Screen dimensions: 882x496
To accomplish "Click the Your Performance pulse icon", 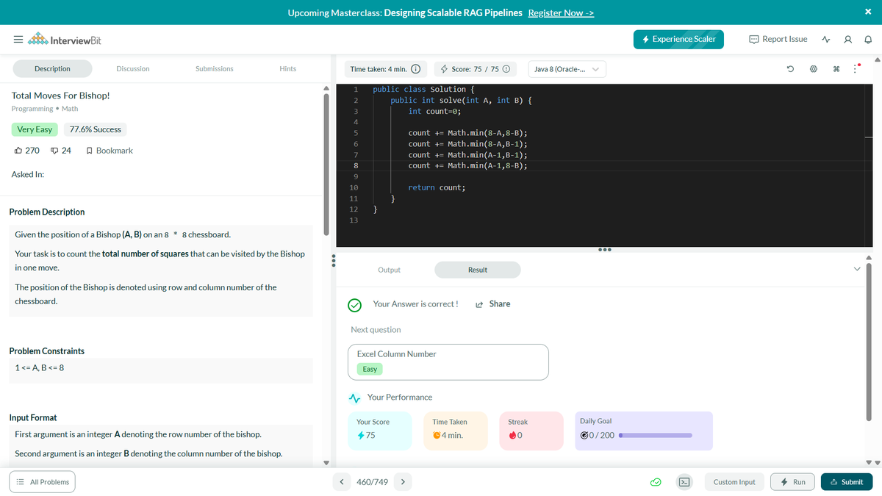I will point(354,398).
